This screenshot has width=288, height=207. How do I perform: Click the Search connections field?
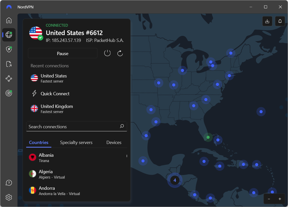pos(77,126)
